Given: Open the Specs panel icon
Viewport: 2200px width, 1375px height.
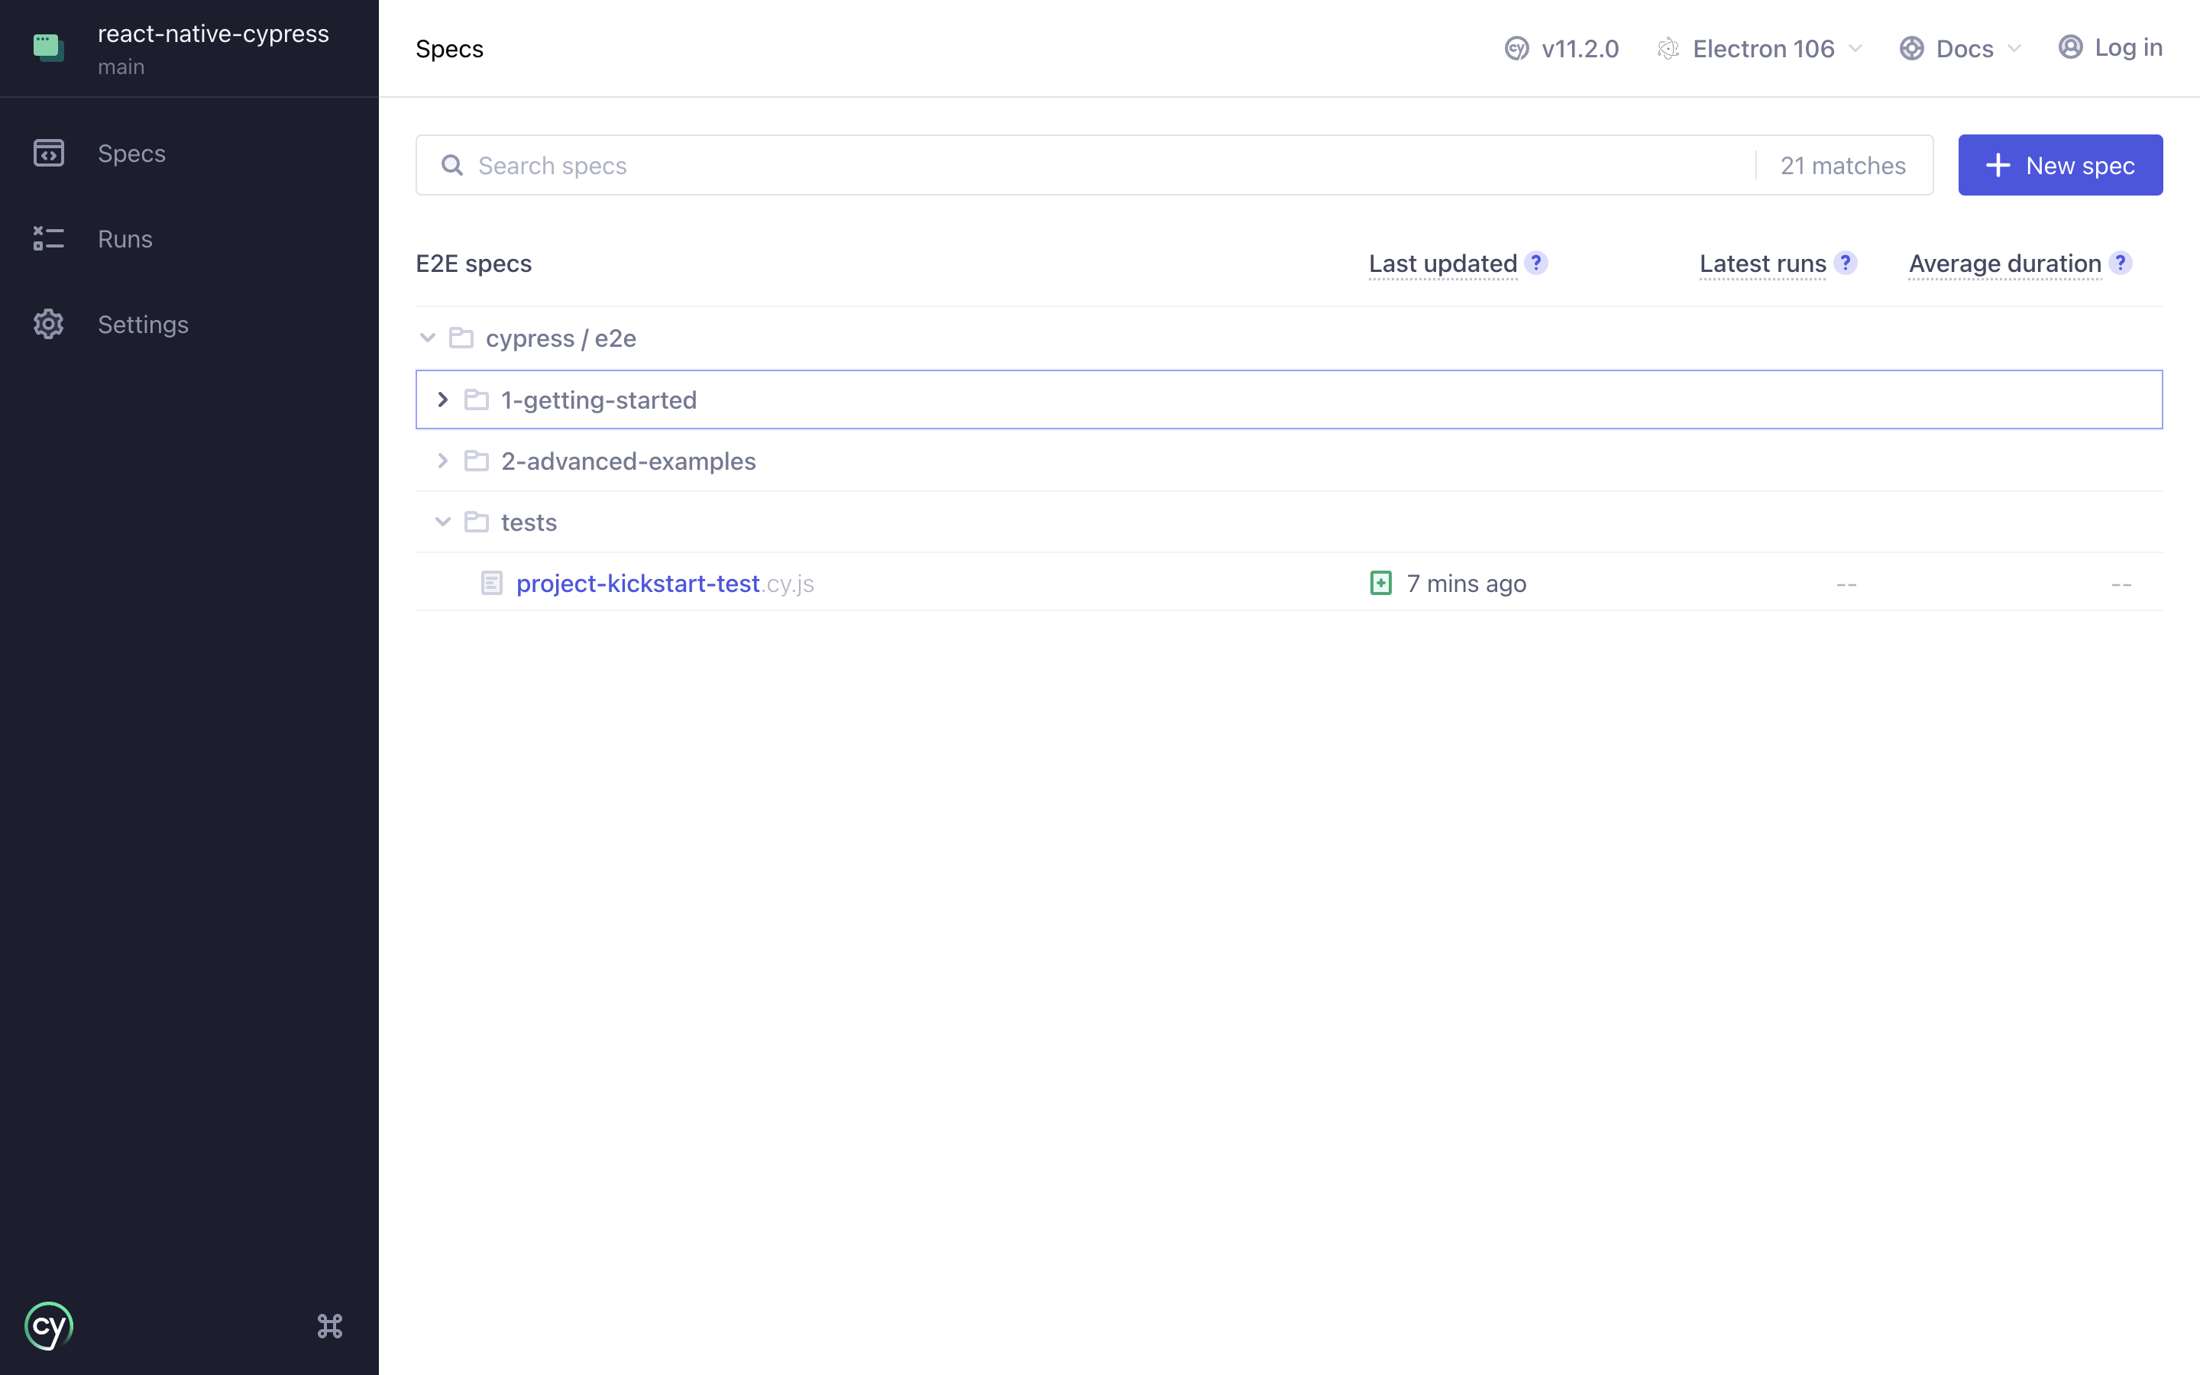Looking at the screenshot, I should click(x=49, y=152).
